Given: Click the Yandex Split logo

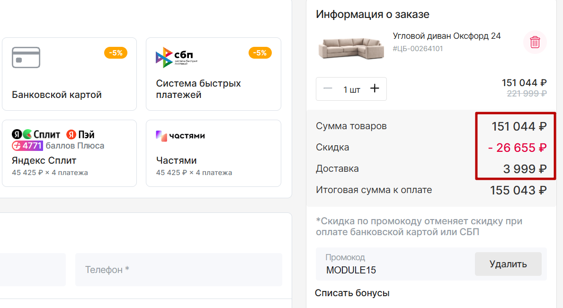Looking at the screenshot, I should click(36, 134).
